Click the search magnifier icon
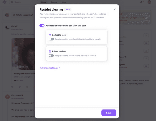This screenshot has height=121, width=156. [x=12, y=2]
